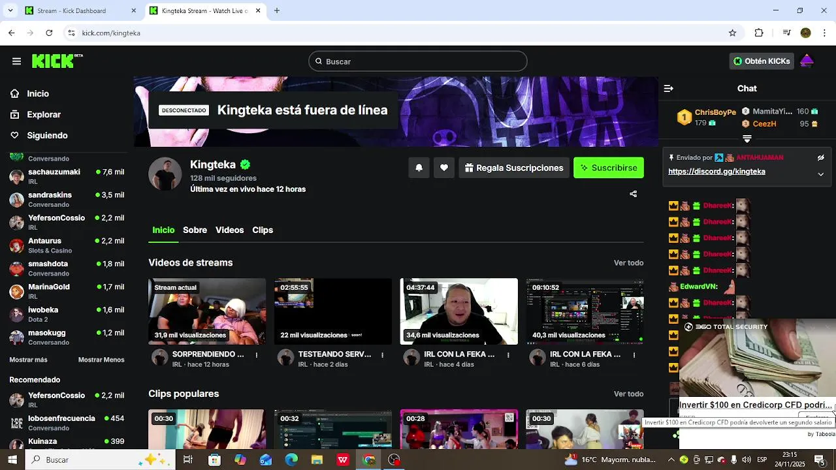
Task: Focus the Buscar search field
Action: pyautogui.click(x=418, y=61)
